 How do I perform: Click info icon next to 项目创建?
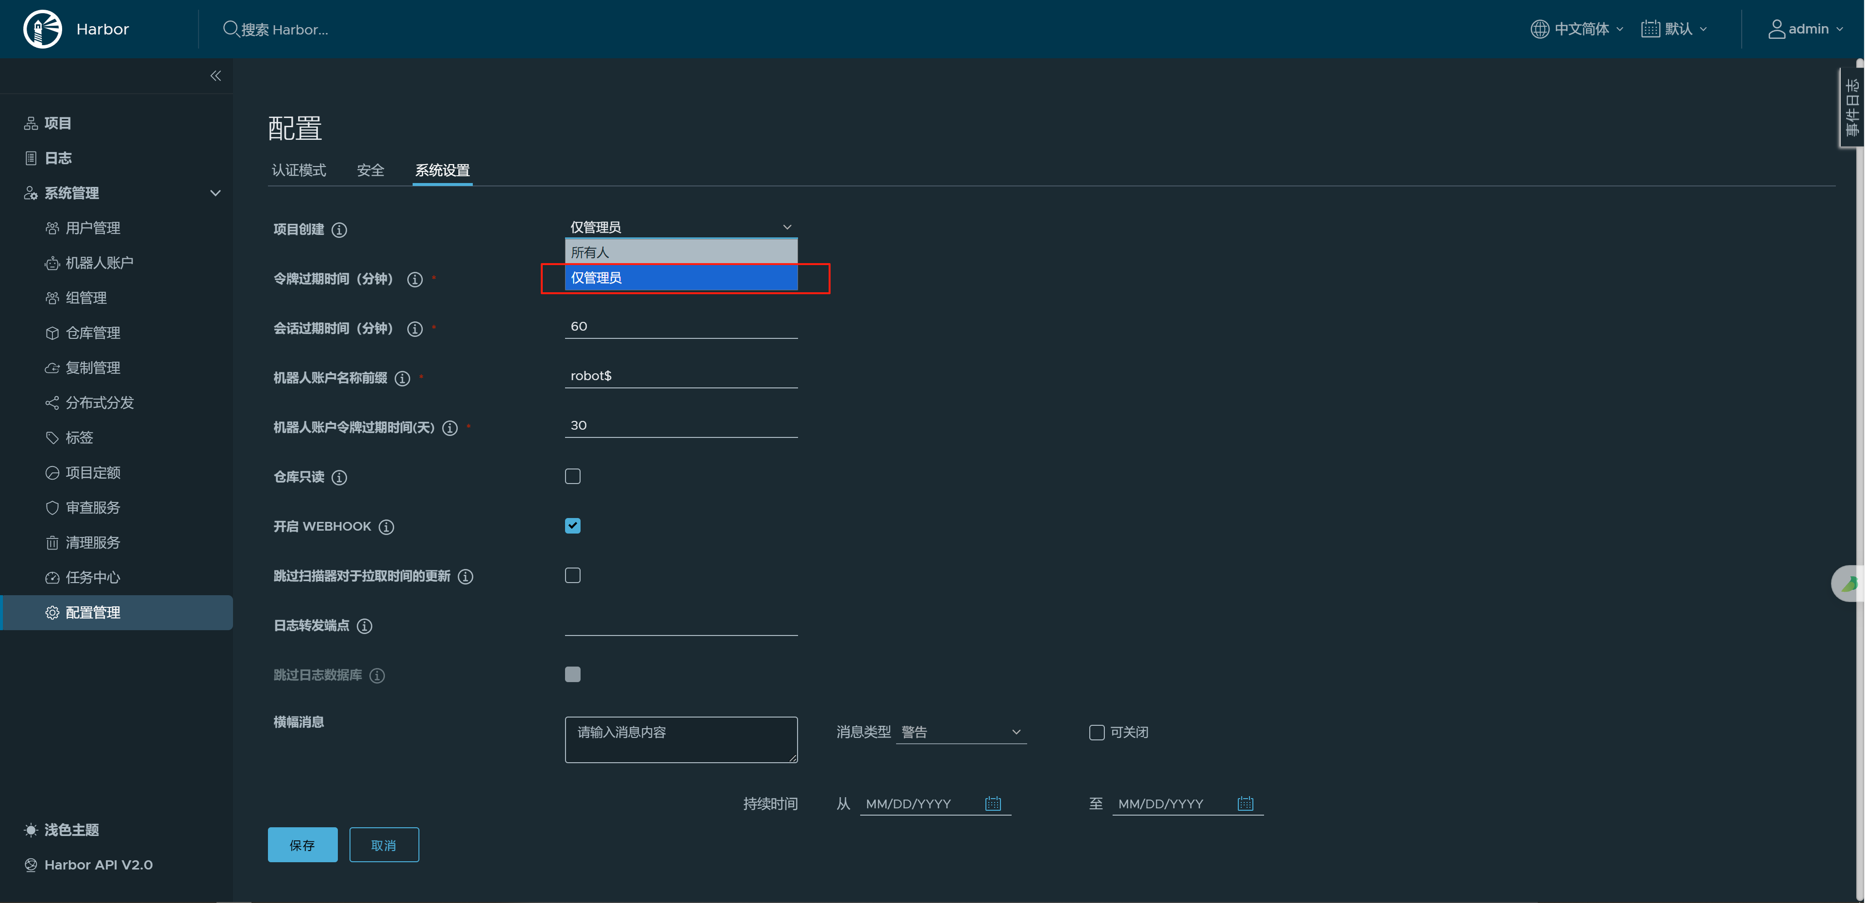tap(339, 230)
